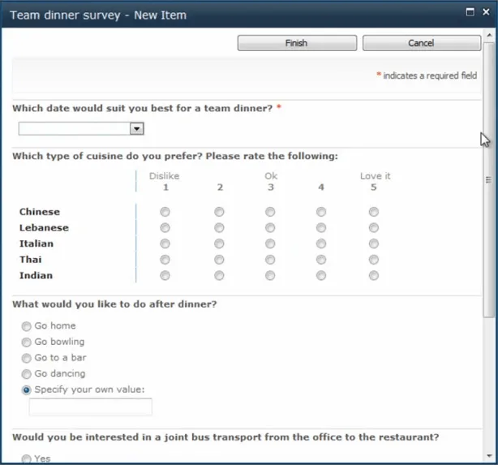Maximize the survey dialog window

pos(470,12)
